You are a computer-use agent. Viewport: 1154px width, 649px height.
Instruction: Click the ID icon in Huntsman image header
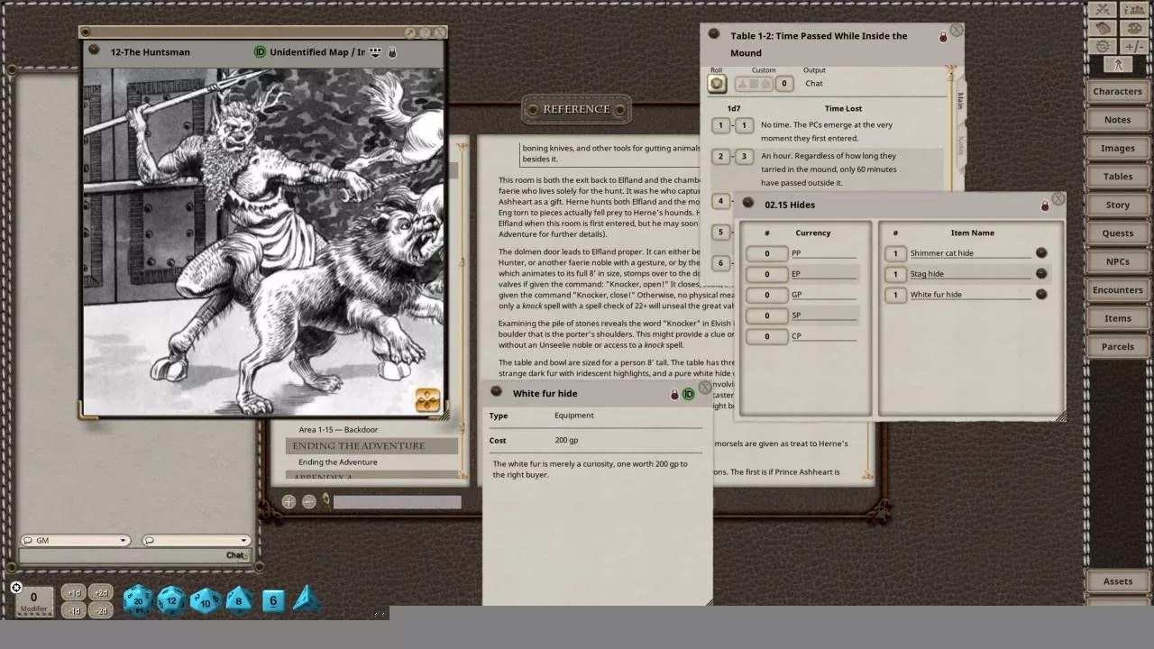[x=260, y=52]
